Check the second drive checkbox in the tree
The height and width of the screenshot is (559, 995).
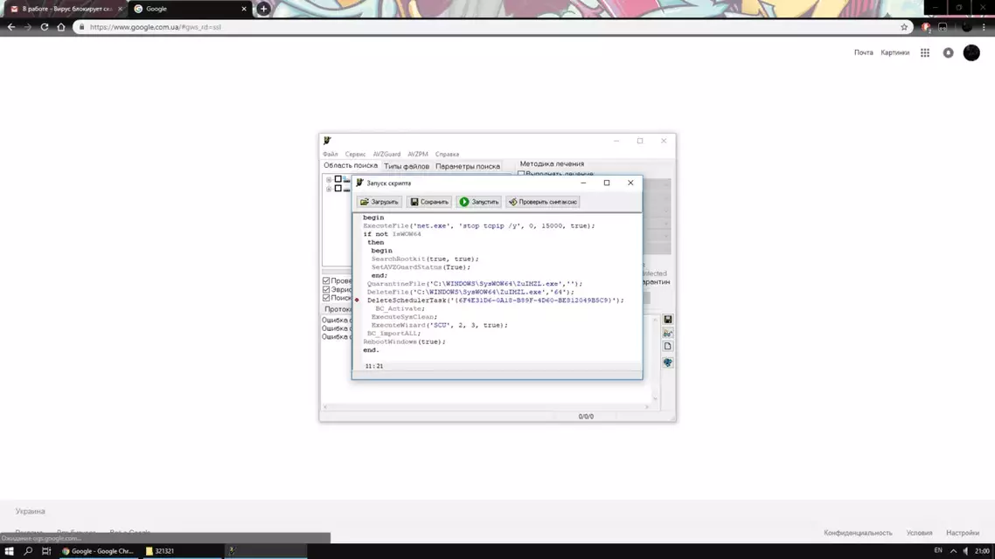coord(338,189)
